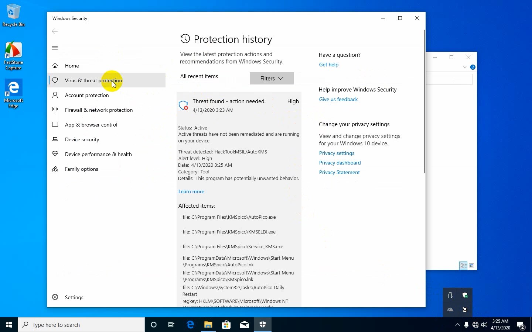Open the hamburger navigation menu
The image size is (532, 332).
click(55, 48)
